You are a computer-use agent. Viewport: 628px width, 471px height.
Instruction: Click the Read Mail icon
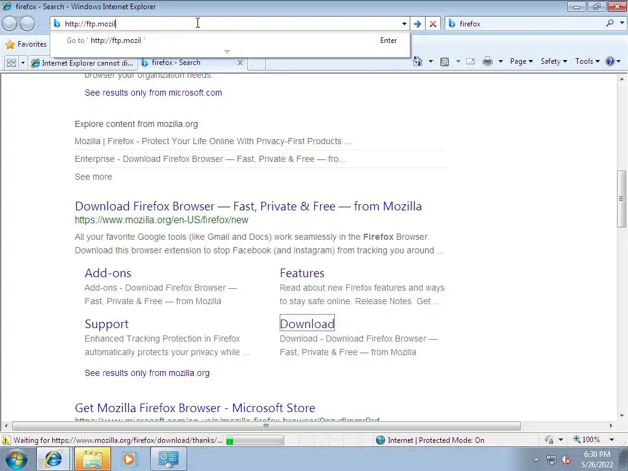(470, 62)
